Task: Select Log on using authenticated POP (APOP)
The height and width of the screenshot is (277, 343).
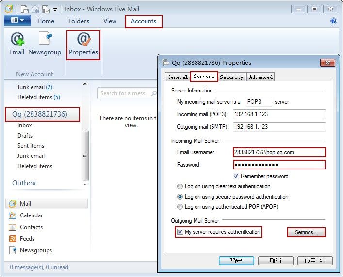Action: click(x=180, y=207)
